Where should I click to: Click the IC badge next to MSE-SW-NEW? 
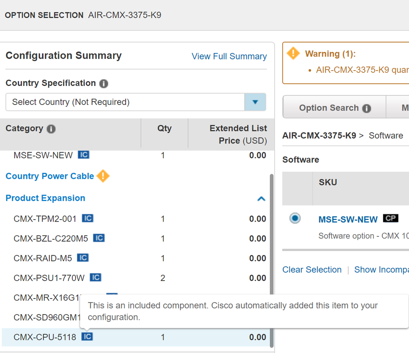pyautogui.click(x=84, y=155)
